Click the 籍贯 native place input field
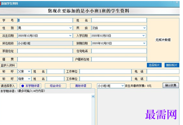 point(45,59)
